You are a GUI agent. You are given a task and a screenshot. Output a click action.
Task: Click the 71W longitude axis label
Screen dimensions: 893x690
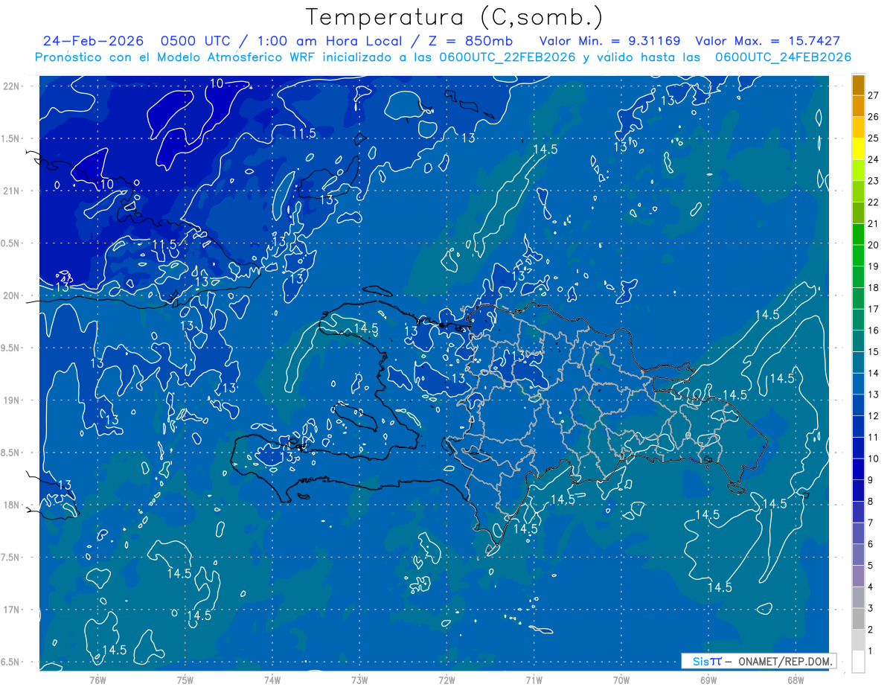tap(534, 680)
